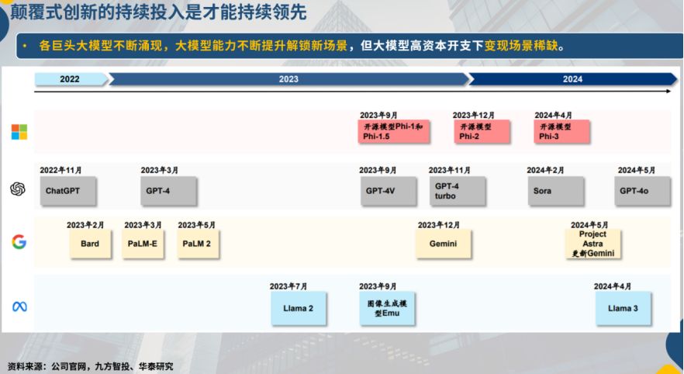Click the Meta logo icon
Viewport: 684px width, 374px height.
(x=19, y=306)
